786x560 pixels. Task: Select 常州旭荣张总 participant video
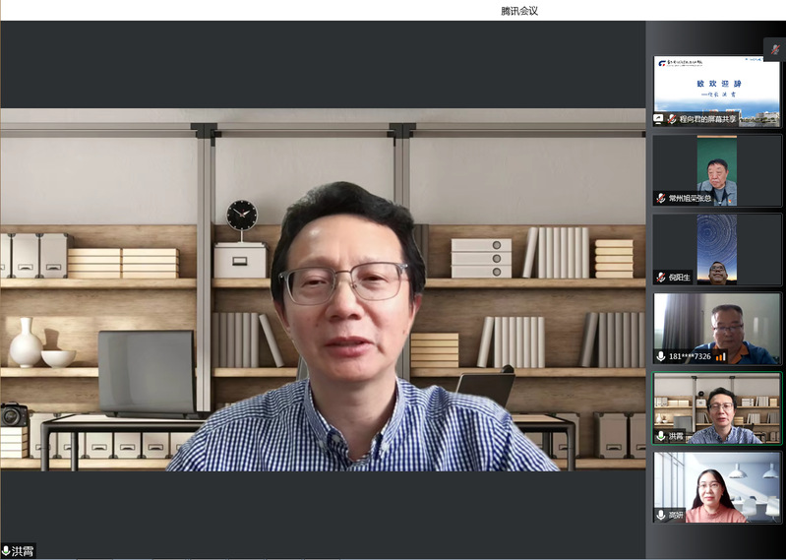click(x=717, y=167)
